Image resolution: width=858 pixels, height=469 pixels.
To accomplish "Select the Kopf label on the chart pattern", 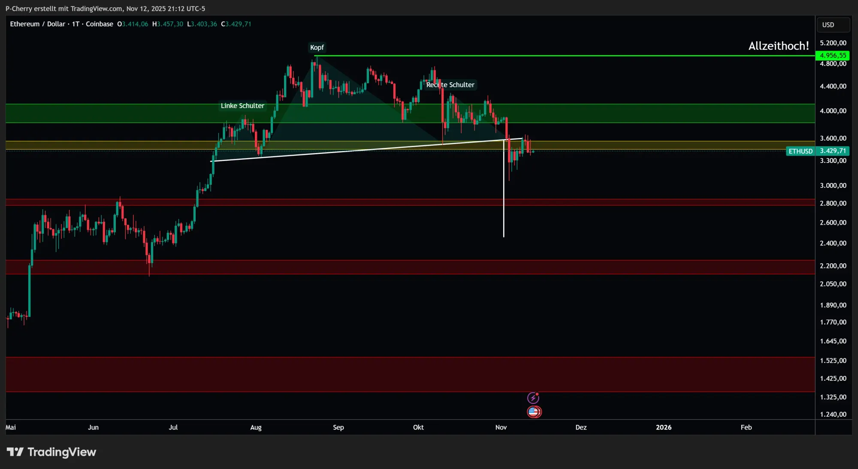I will tap(316, 48).
